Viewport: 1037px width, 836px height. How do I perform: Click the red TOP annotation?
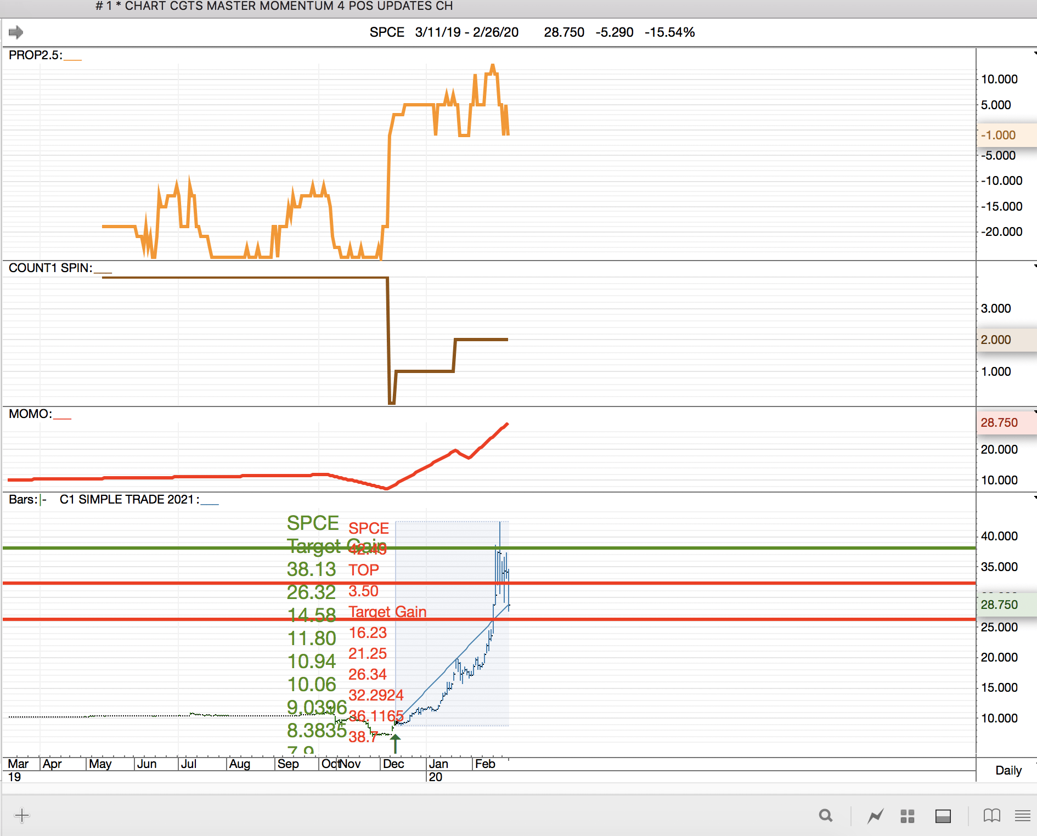point(364,570)
